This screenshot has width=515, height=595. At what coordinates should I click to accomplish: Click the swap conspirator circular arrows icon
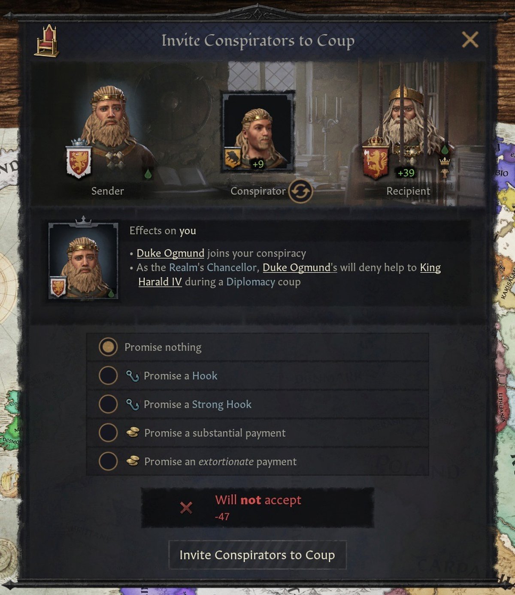coord(300,191)
